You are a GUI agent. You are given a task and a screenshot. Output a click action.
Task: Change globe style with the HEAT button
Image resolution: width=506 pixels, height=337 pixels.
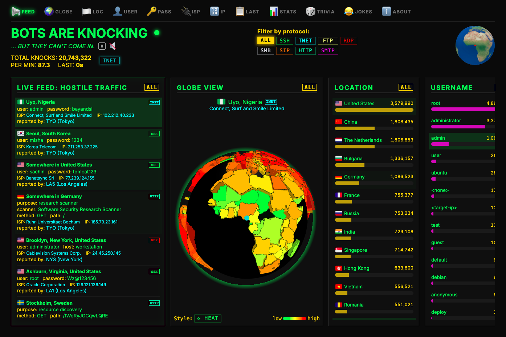tap(208, 318)
